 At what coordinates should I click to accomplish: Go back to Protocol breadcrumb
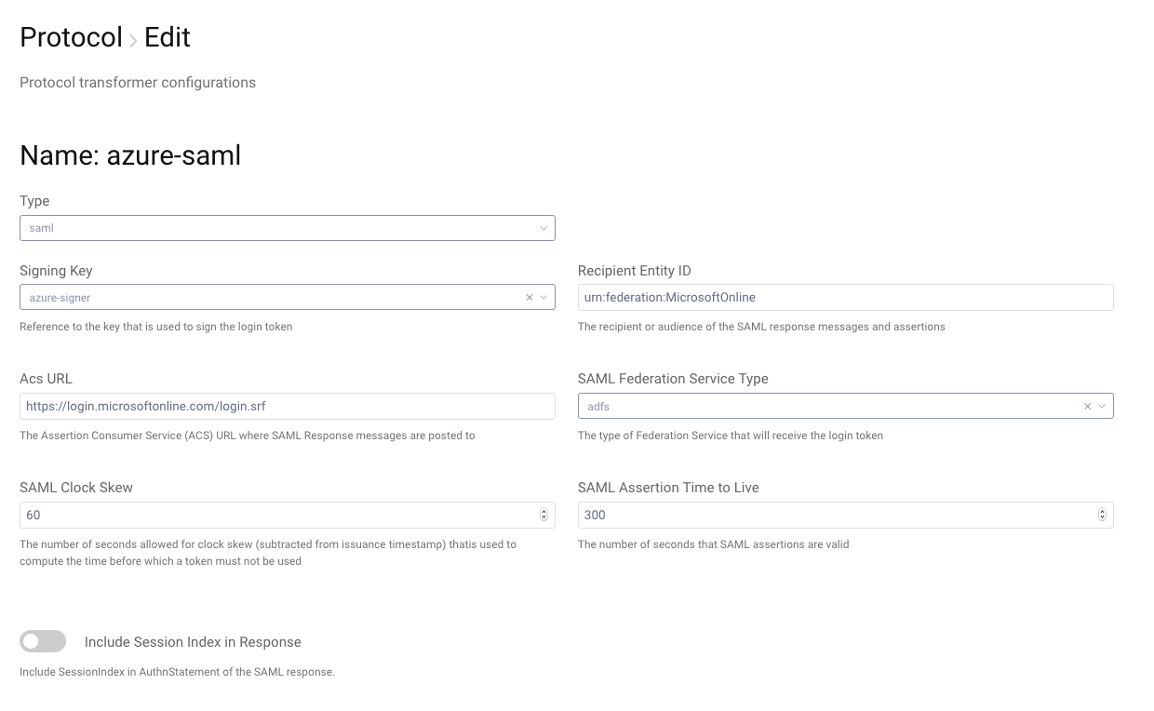71,37
